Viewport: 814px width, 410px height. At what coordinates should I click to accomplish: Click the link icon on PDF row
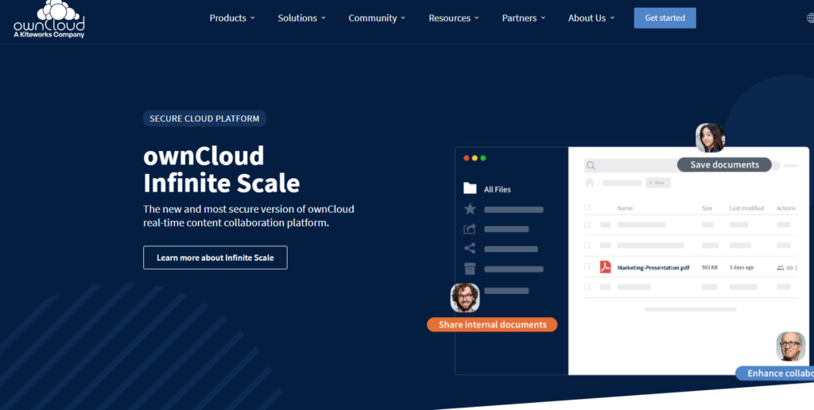pyautogui.click(x=789, y=268)
